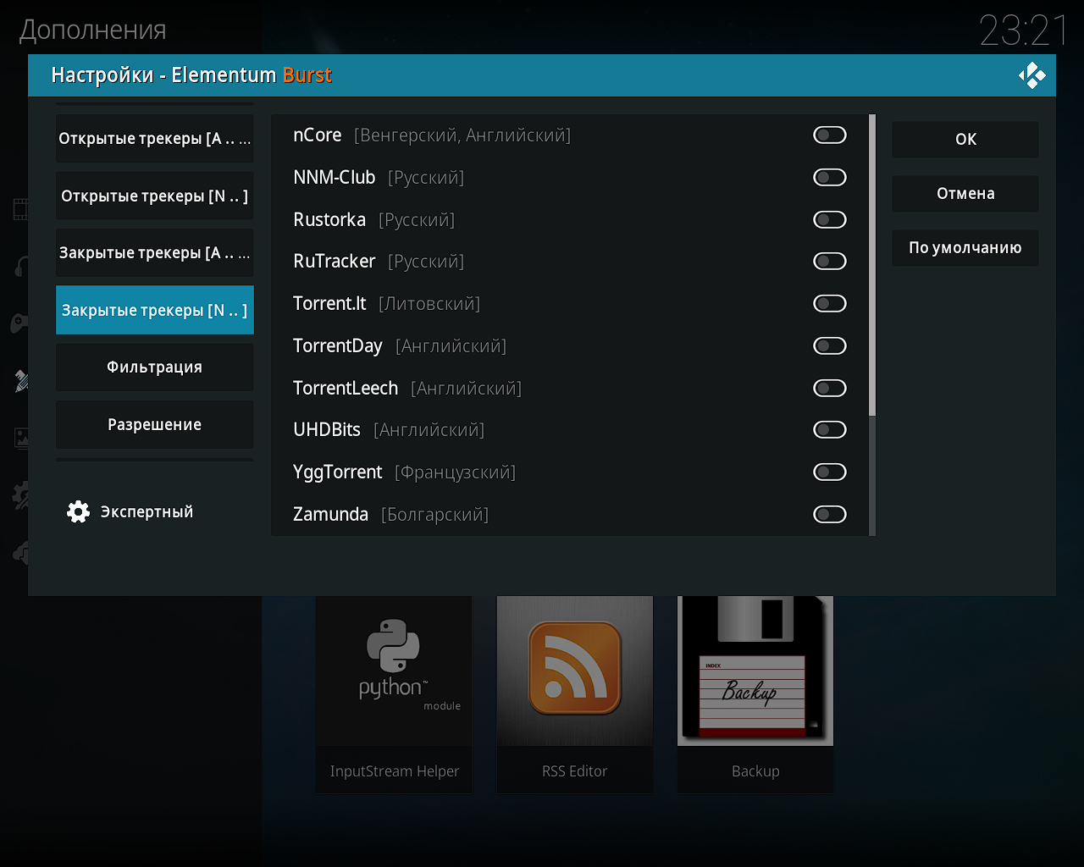
Task: Click the 23:21 clock display
Action: pos(1025,31)
